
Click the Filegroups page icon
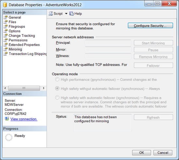[5, 27]
